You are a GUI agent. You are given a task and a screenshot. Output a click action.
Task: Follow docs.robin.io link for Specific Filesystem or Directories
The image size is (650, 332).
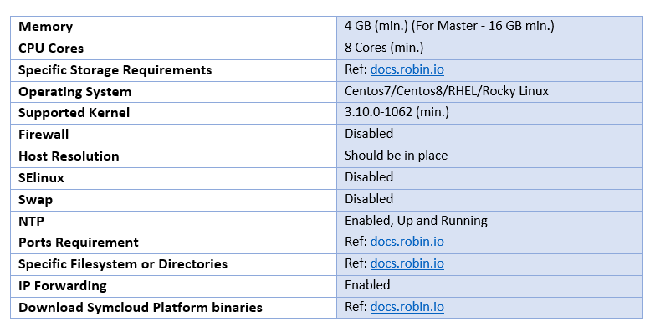[x=407, y=263]
